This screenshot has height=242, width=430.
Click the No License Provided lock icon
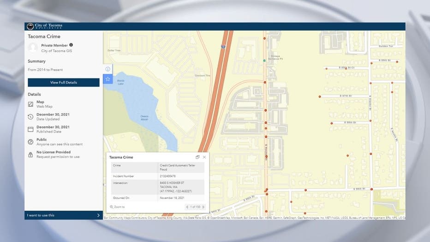pos(30,154)
